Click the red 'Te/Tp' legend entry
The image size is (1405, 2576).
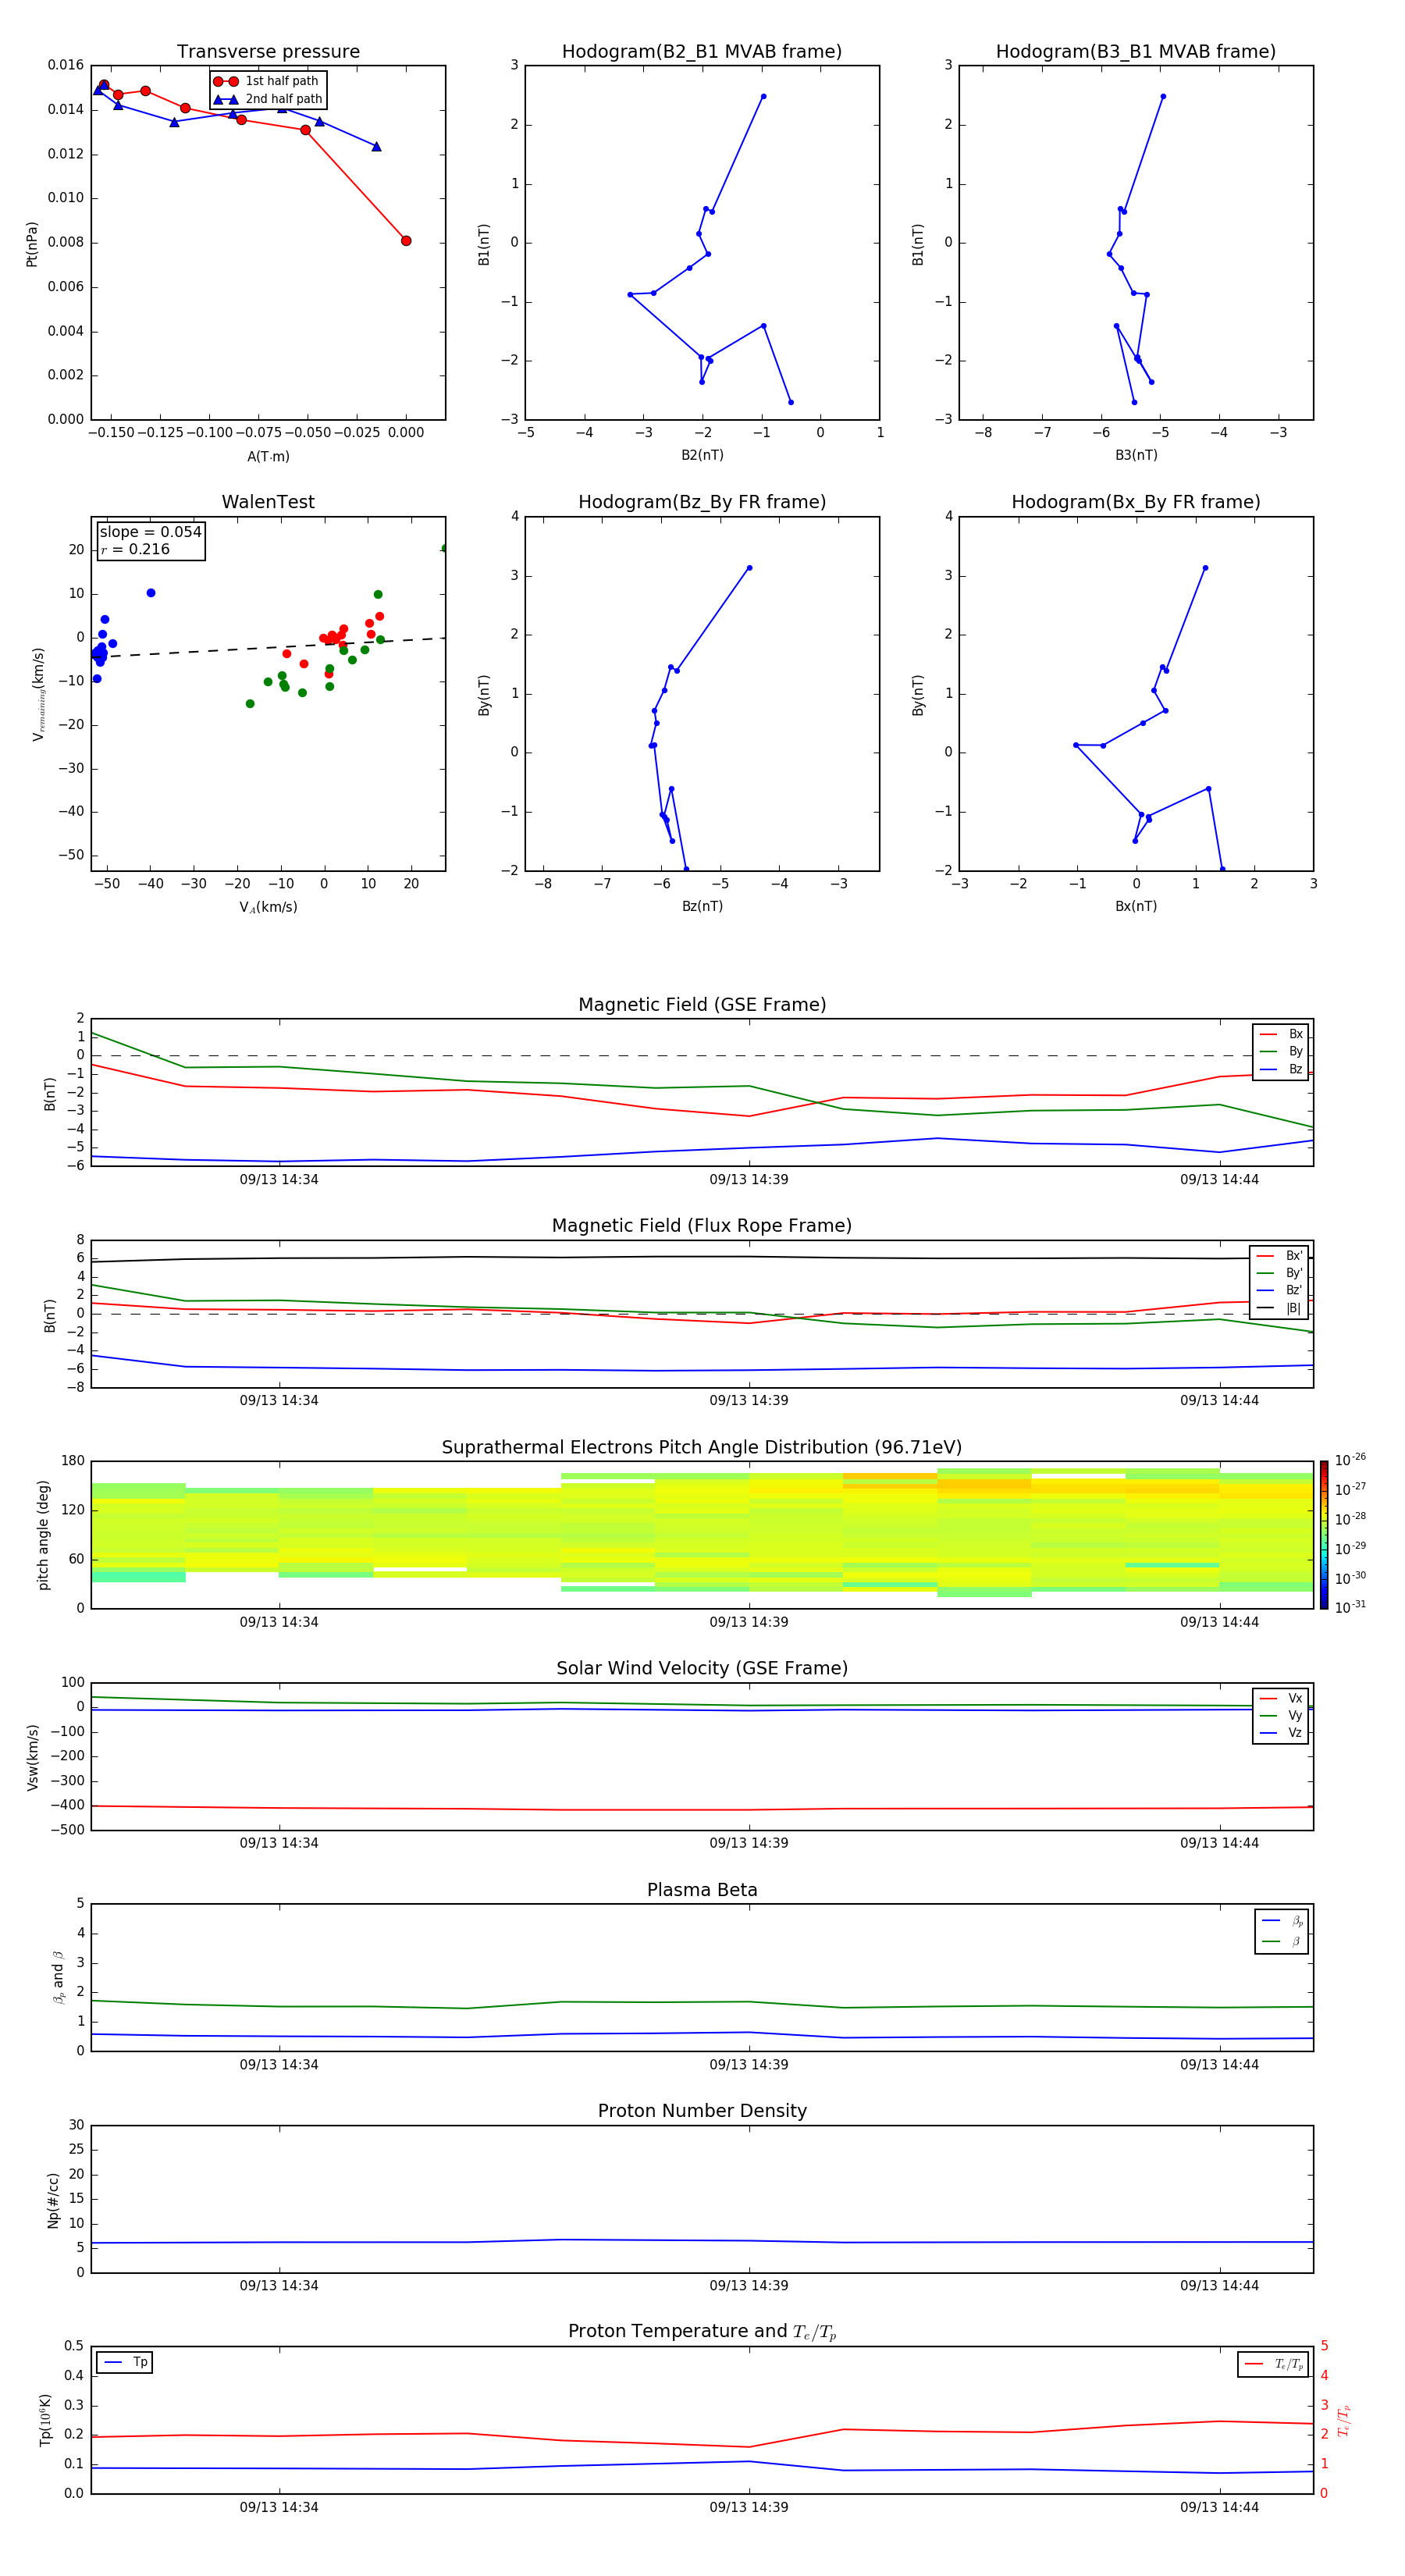pos(1273,2364)
